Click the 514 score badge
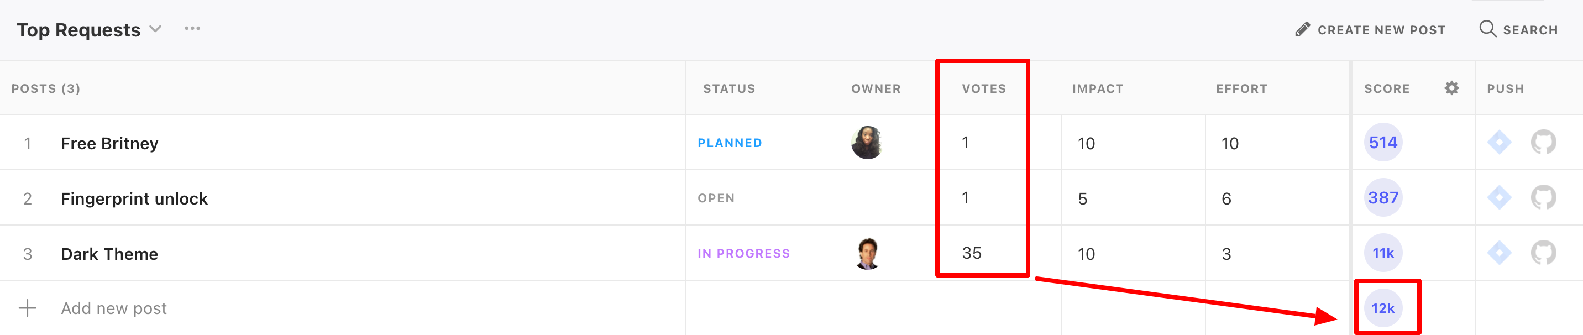Image resolution: width=1583 pixels, height=335 pixels. pyautogui.click(x=1383, y=143)
